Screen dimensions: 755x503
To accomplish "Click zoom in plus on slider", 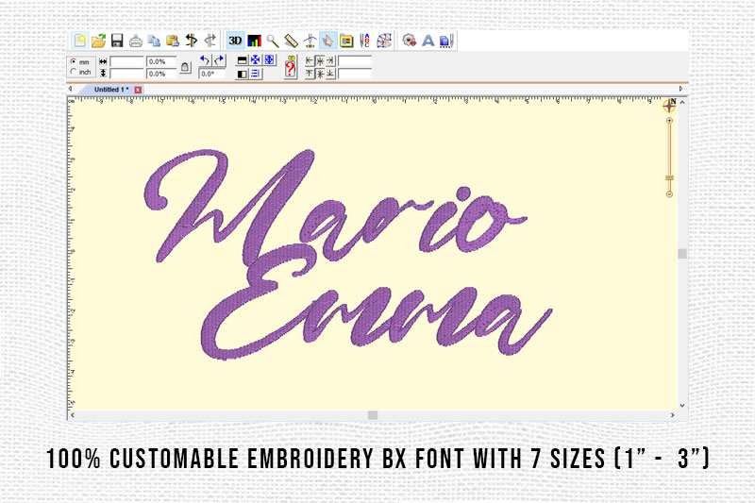I will click(x=669, y=121).
